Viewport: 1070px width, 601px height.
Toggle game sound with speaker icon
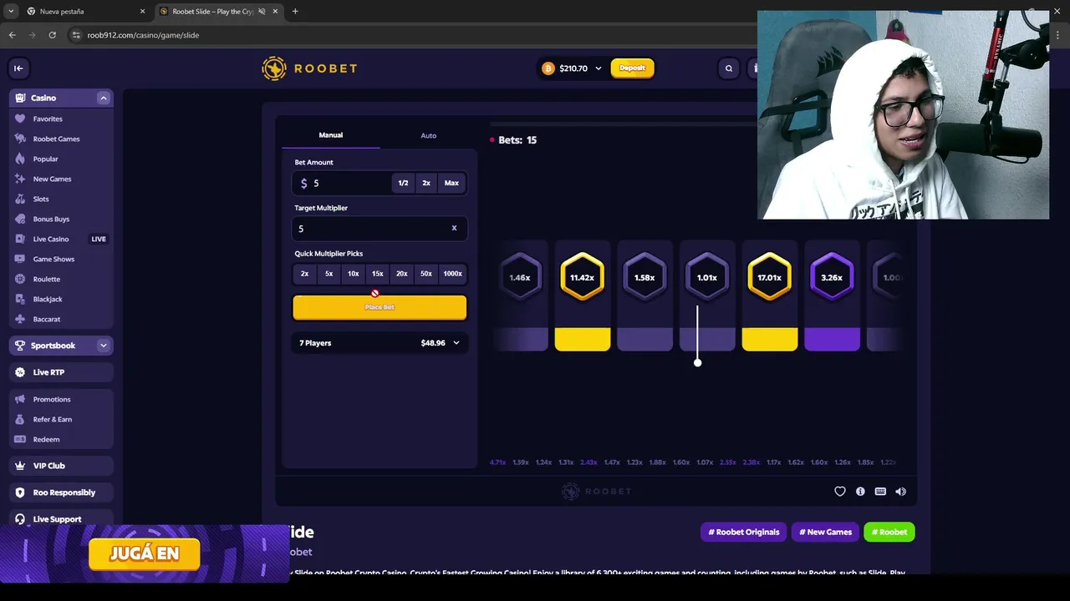coord(900,492)
